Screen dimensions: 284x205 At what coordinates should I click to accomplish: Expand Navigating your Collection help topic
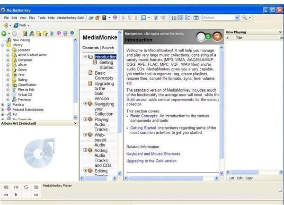point(85,103)
